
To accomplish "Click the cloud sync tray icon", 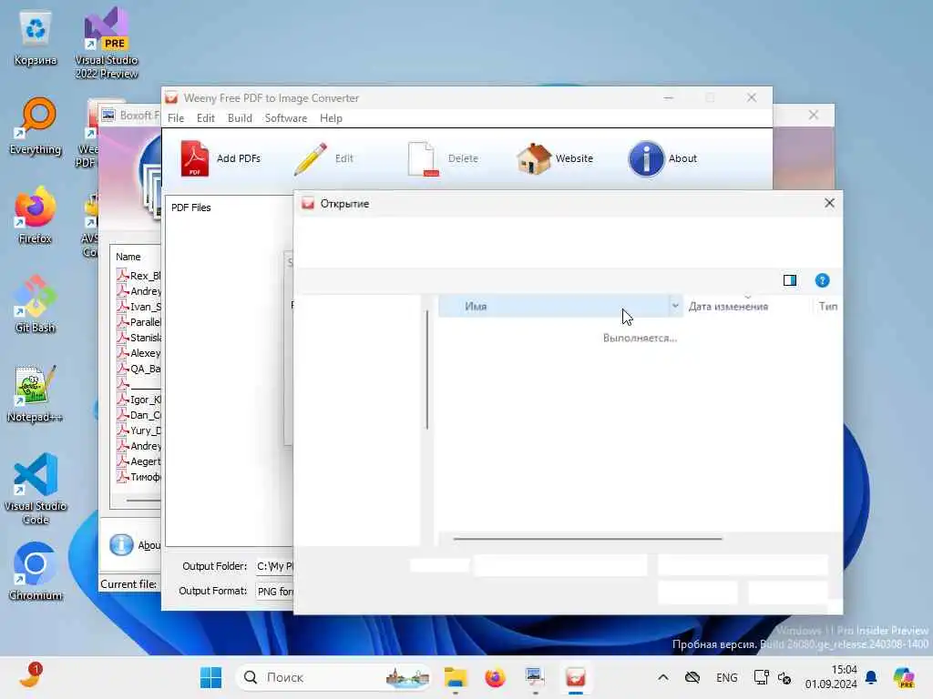I will 692,677.
